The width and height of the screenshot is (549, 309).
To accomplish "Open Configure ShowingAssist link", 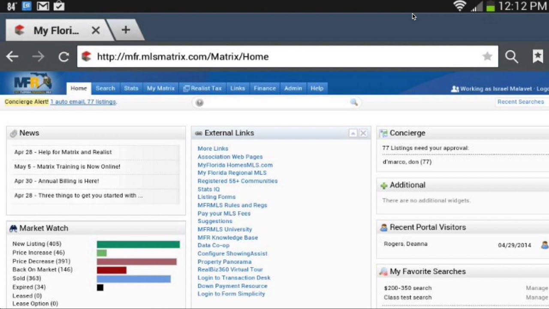I will click(x=232, y=254).
